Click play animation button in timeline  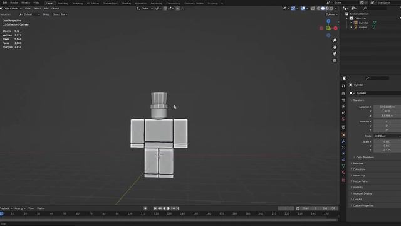(169, 208)
